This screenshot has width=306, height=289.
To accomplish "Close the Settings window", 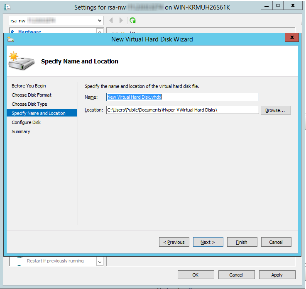I will [x=293, y=6].
